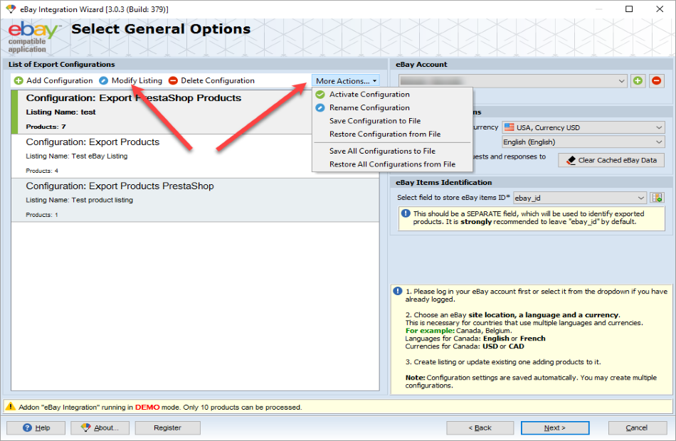Image resolution: width=676 pixels, height=441 pixels.
Task: Click the USA flag icon in site dropdown
Action: (509, 127)
